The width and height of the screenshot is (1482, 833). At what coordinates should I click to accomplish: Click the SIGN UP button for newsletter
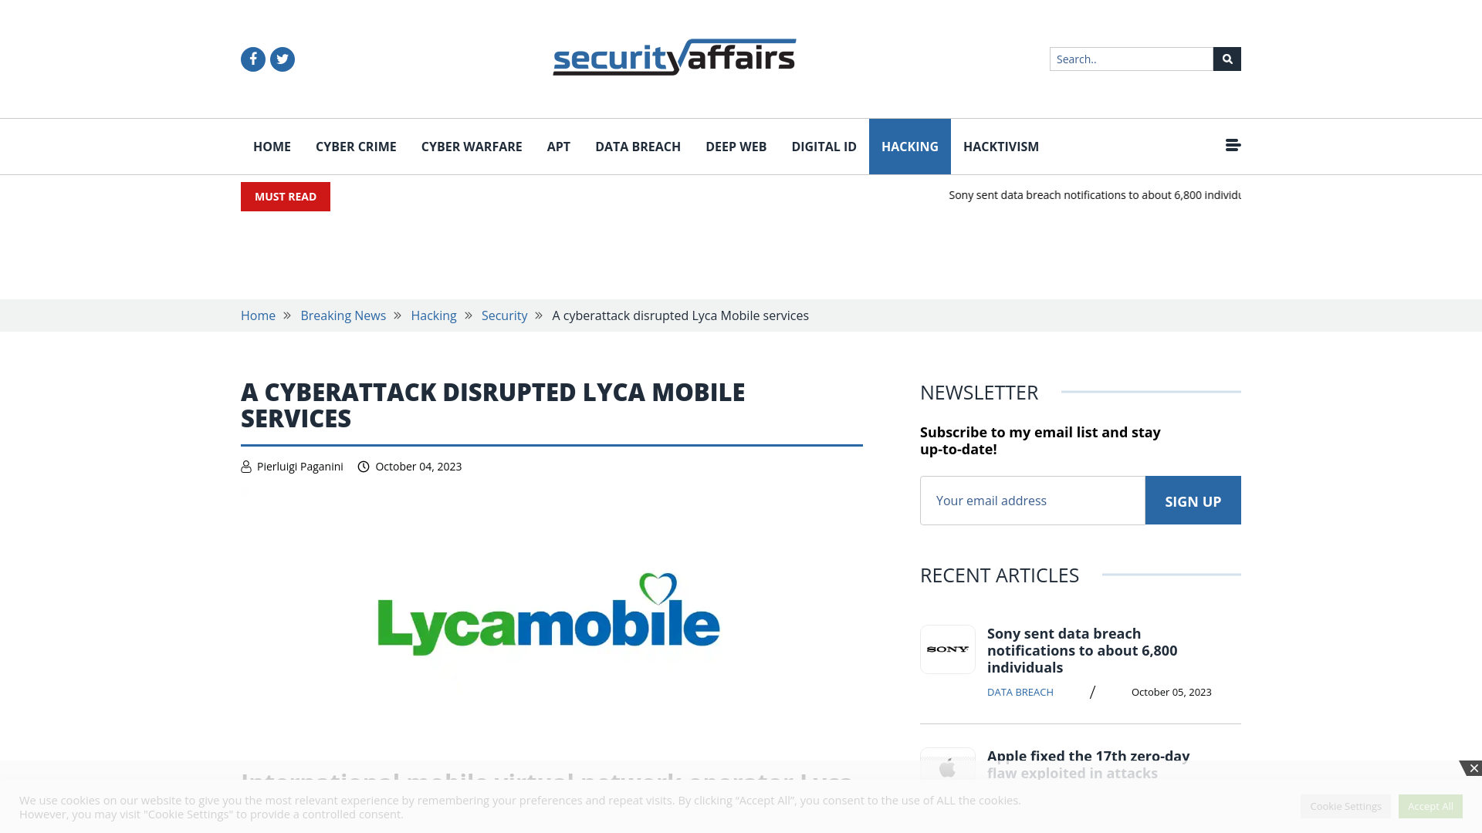(x=1193, y=501)
